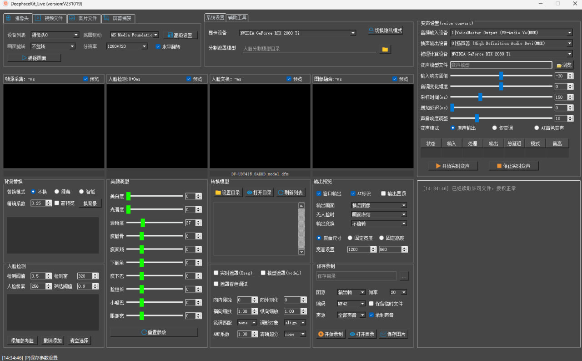Open 色调匹配 dropdown
This screenshot has width=582, height=361.
(x=247, y=322)
